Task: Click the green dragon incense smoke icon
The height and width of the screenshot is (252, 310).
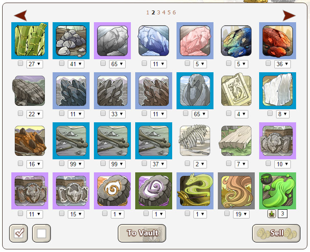Action: (195, 191)
